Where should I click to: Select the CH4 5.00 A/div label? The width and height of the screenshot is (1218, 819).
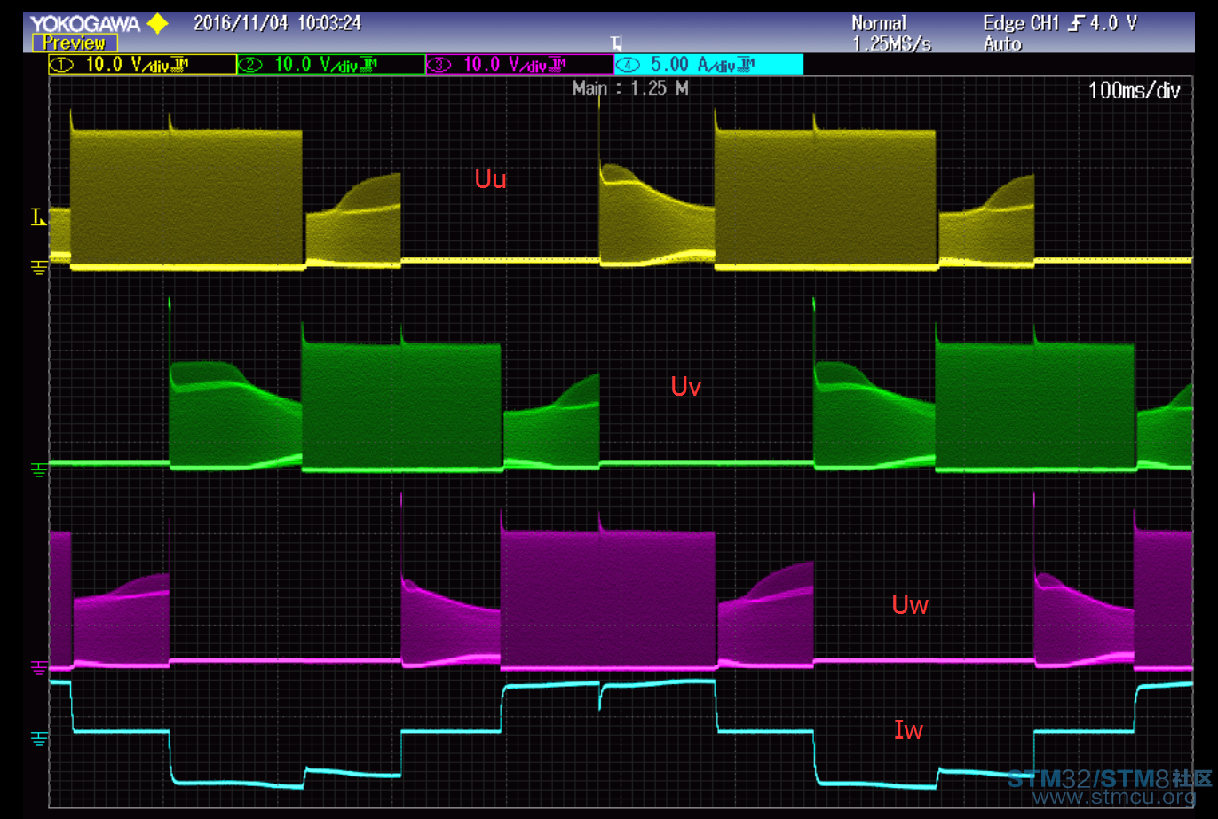[x=709, y=64]
